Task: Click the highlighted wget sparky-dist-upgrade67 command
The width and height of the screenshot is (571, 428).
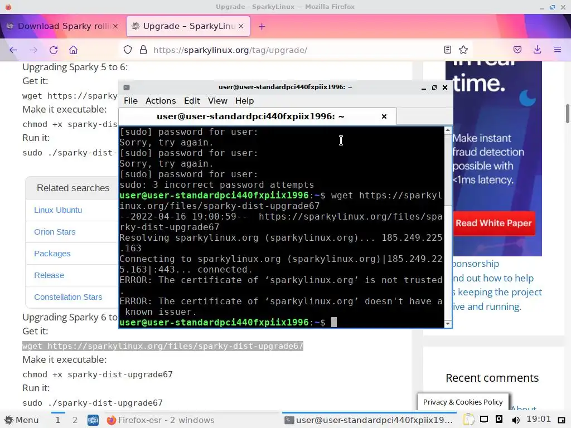Action: click(x=163, y=346)
